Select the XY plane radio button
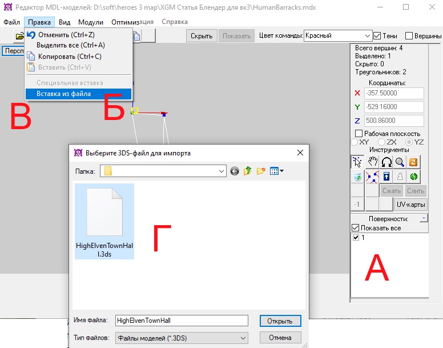Viewport: 443px width, 348px height. [355, 142]
